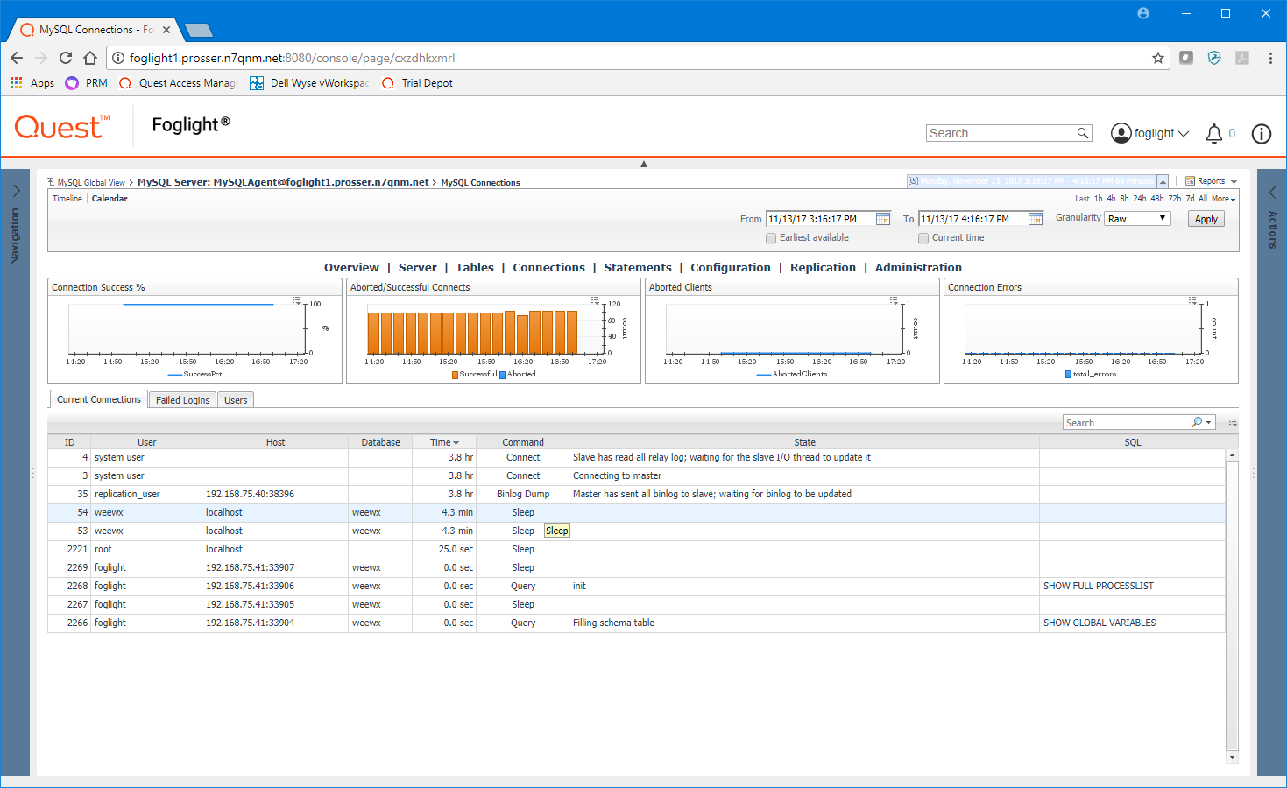Image resolution: width=1287 pixels, height=788 pixels.
Task: Open Aborted/Successful Connects chart options icon
Action: 595,300
